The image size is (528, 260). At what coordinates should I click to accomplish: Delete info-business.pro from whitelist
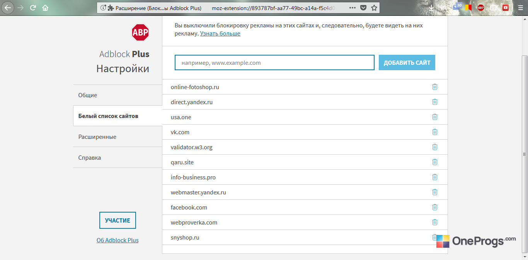tap(435, 177)
